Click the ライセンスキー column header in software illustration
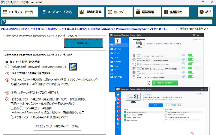 (x=168, y=110)
